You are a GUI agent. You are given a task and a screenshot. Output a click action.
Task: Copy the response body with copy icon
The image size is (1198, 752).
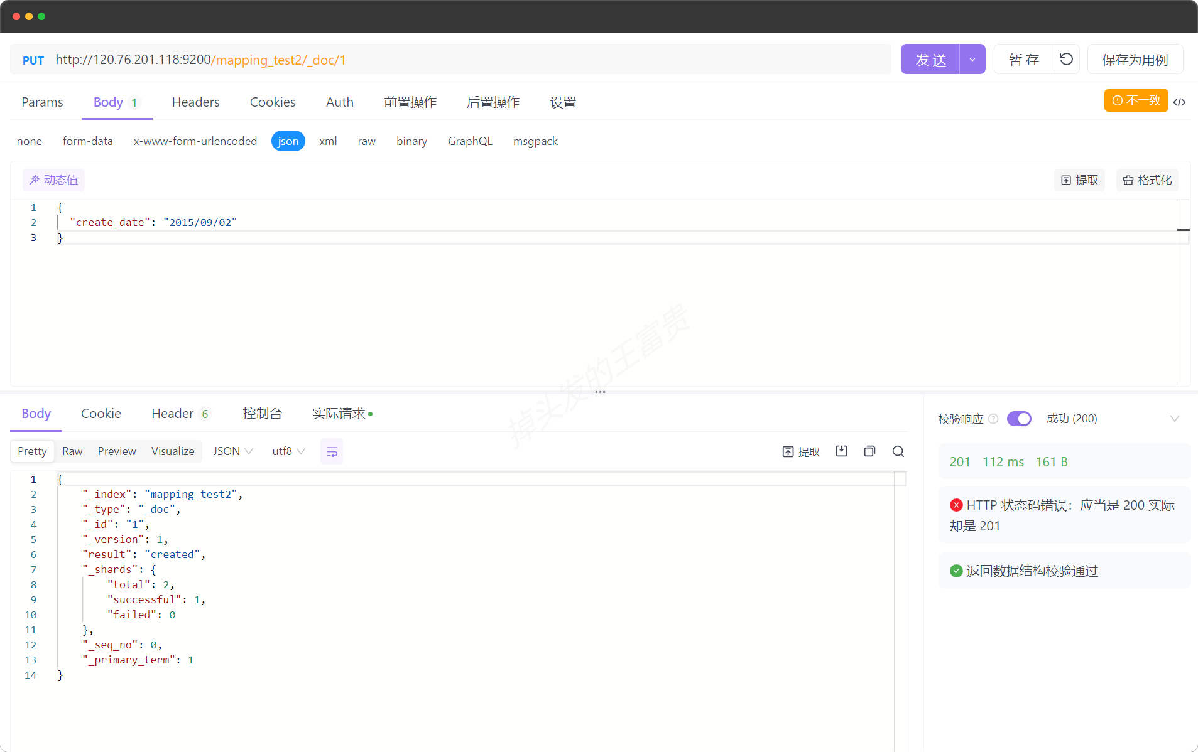(869, 451)
